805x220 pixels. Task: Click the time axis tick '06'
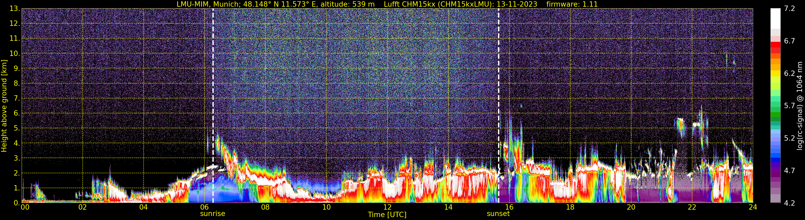tap(204, 207)
